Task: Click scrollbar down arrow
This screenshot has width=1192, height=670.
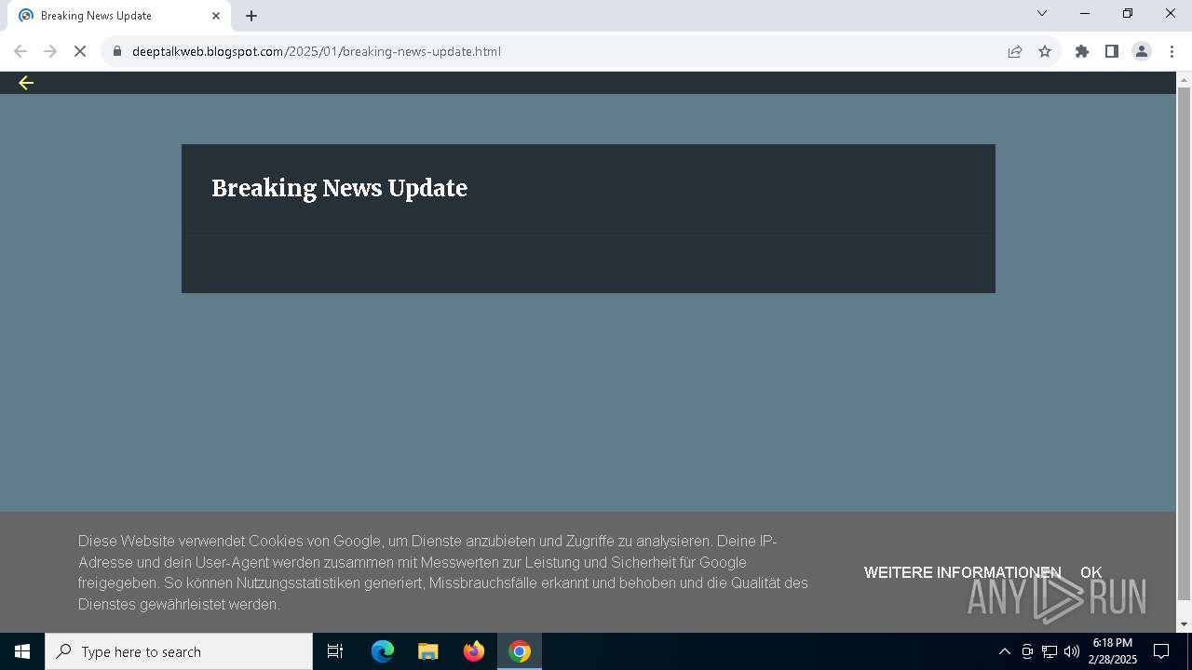Action: tap(1184, 624)
